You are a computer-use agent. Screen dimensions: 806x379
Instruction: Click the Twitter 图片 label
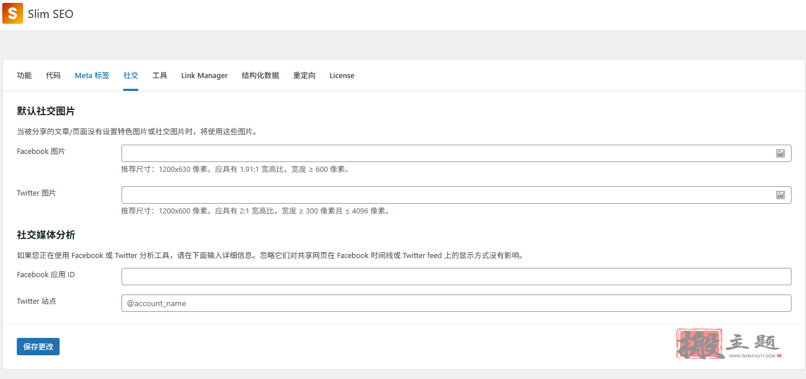[36, 193]
